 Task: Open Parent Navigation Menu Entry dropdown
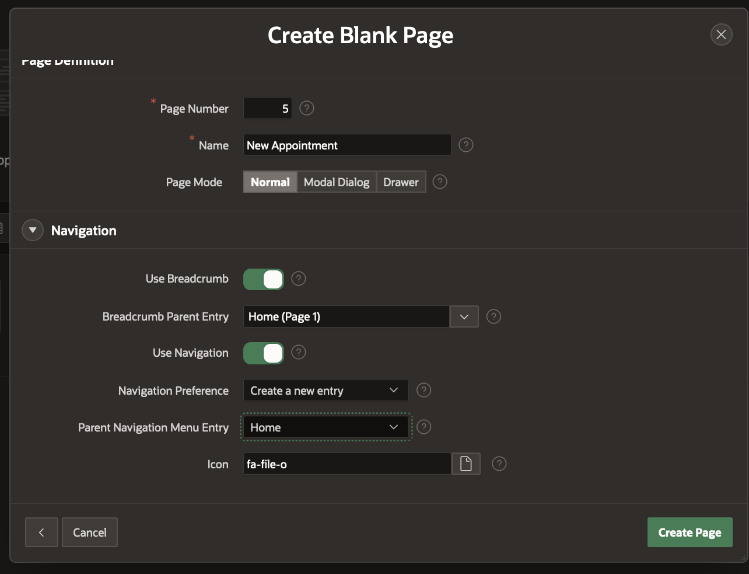point(325,427)
